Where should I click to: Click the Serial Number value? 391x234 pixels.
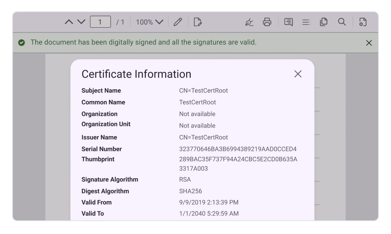click(x=238, y=149)
